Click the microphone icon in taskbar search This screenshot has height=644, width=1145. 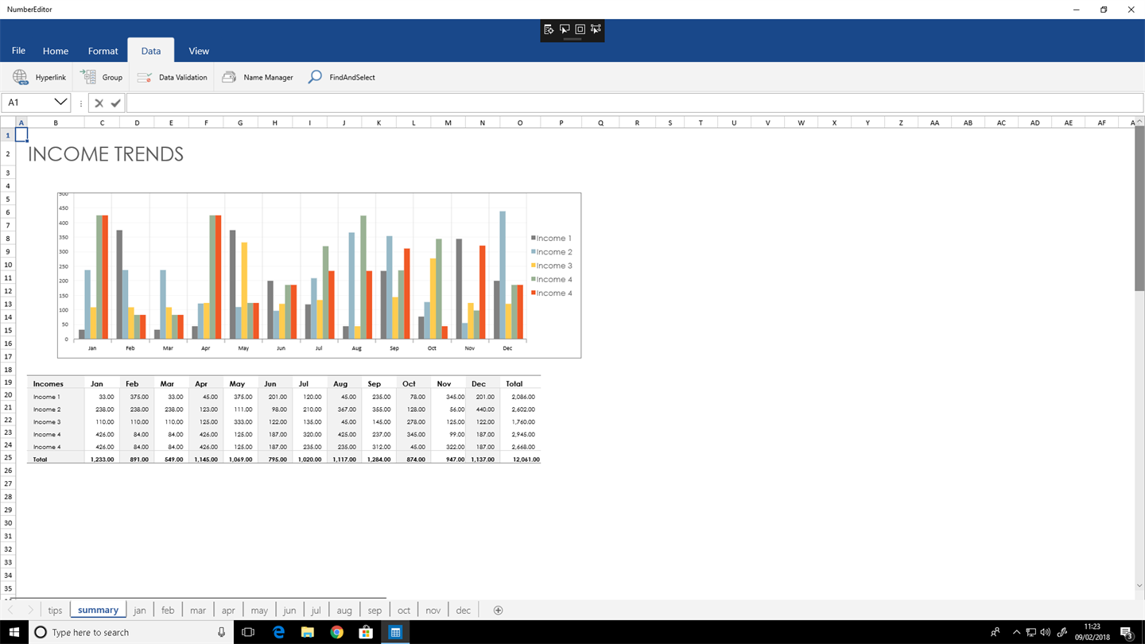[x=221, y=632]
